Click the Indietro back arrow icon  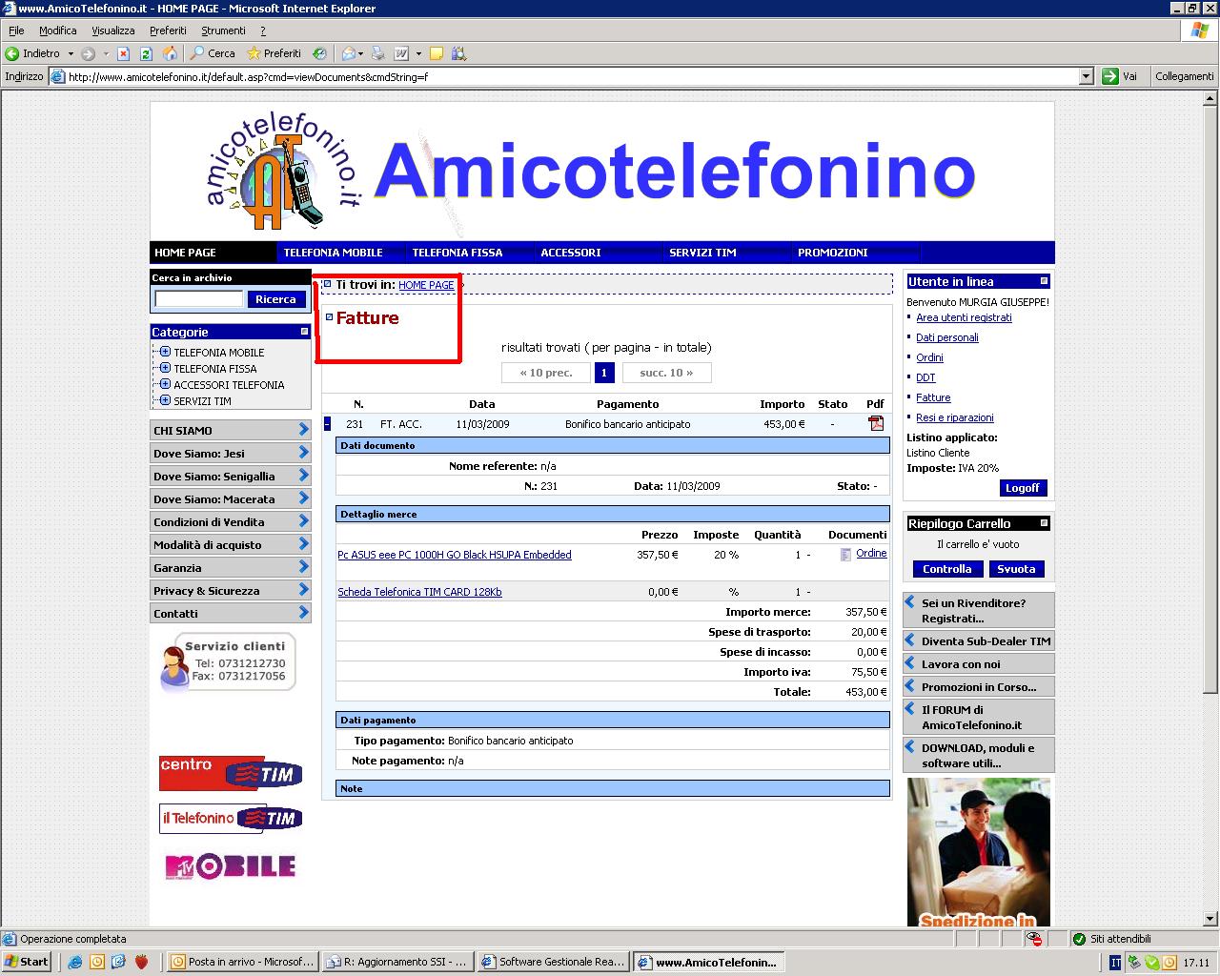[12, 53]
